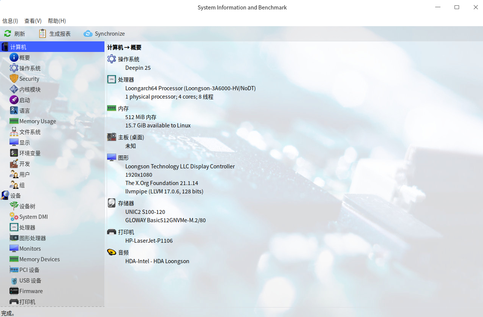This screenshot has width=483, height=317.
Task: Open the 查看(V) menu
Action: click(33, 21)
